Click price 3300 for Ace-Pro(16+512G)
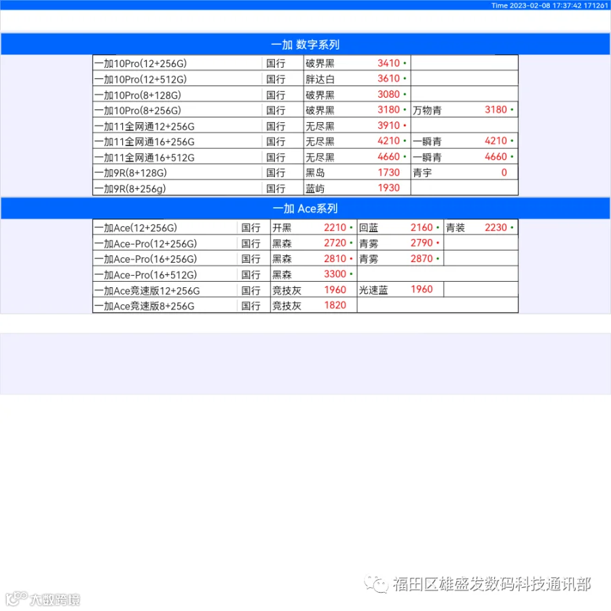 coord(335,274)
